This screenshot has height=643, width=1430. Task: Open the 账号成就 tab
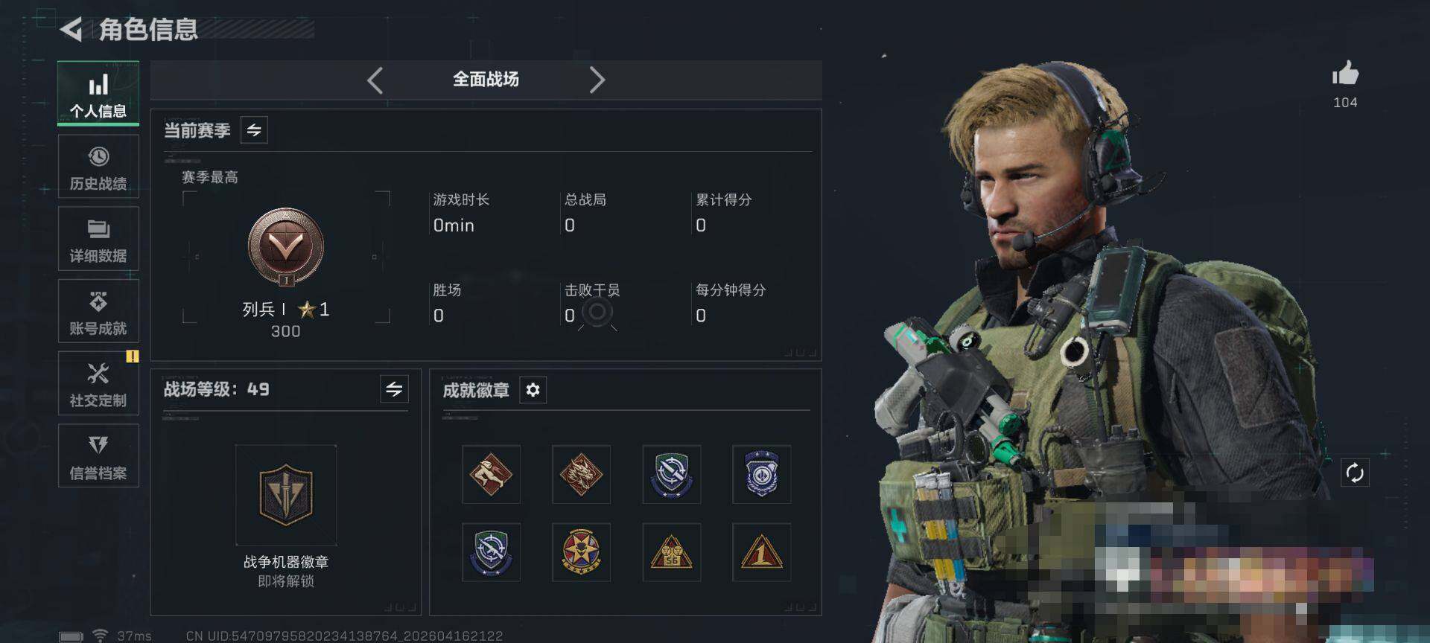point(98,311)
